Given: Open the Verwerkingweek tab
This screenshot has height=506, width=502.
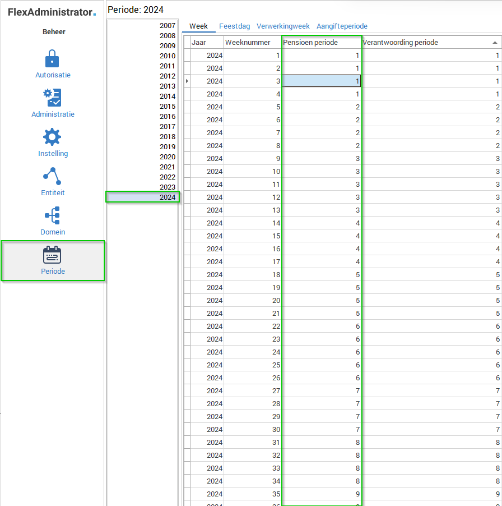Looking at the screenshot, I should tap(283, 26).
